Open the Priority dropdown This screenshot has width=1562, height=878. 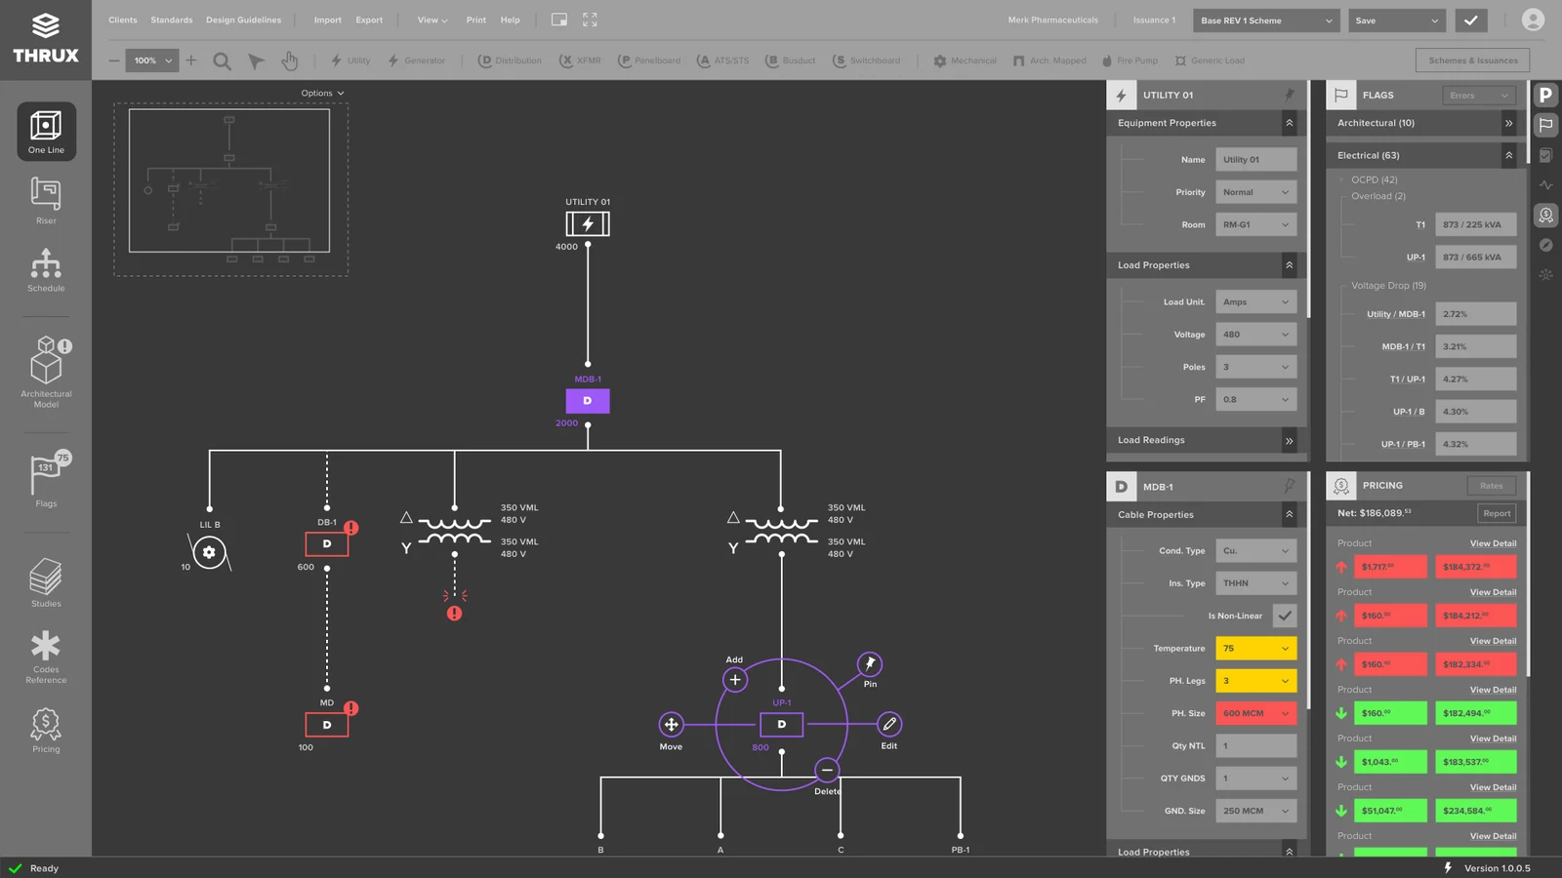click(x=1256, y=192)
